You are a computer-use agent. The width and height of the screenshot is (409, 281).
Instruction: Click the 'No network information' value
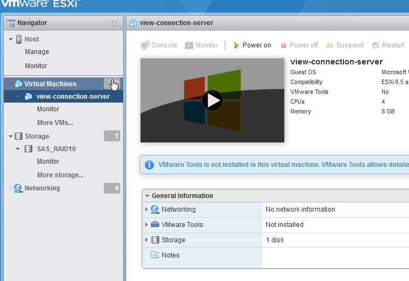(x=300, y=210)
